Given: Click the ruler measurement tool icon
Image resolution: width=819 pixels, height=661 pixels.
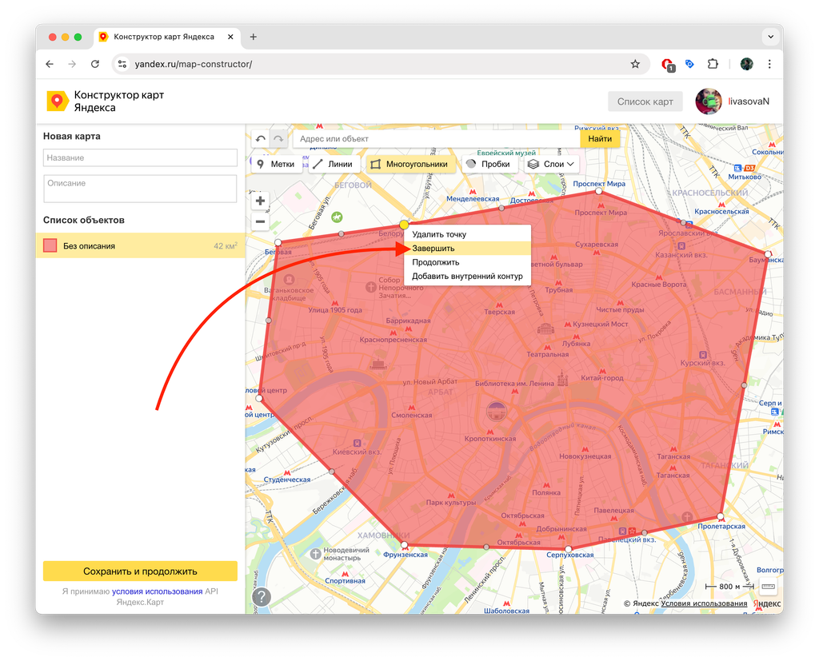Looking at the screenshot, I should pos(768,587).
